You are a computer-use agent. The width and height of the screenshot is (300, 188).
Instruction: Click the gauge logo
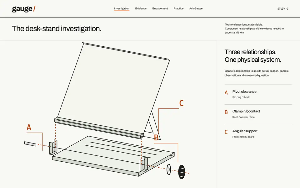click(x=23, y=9)
